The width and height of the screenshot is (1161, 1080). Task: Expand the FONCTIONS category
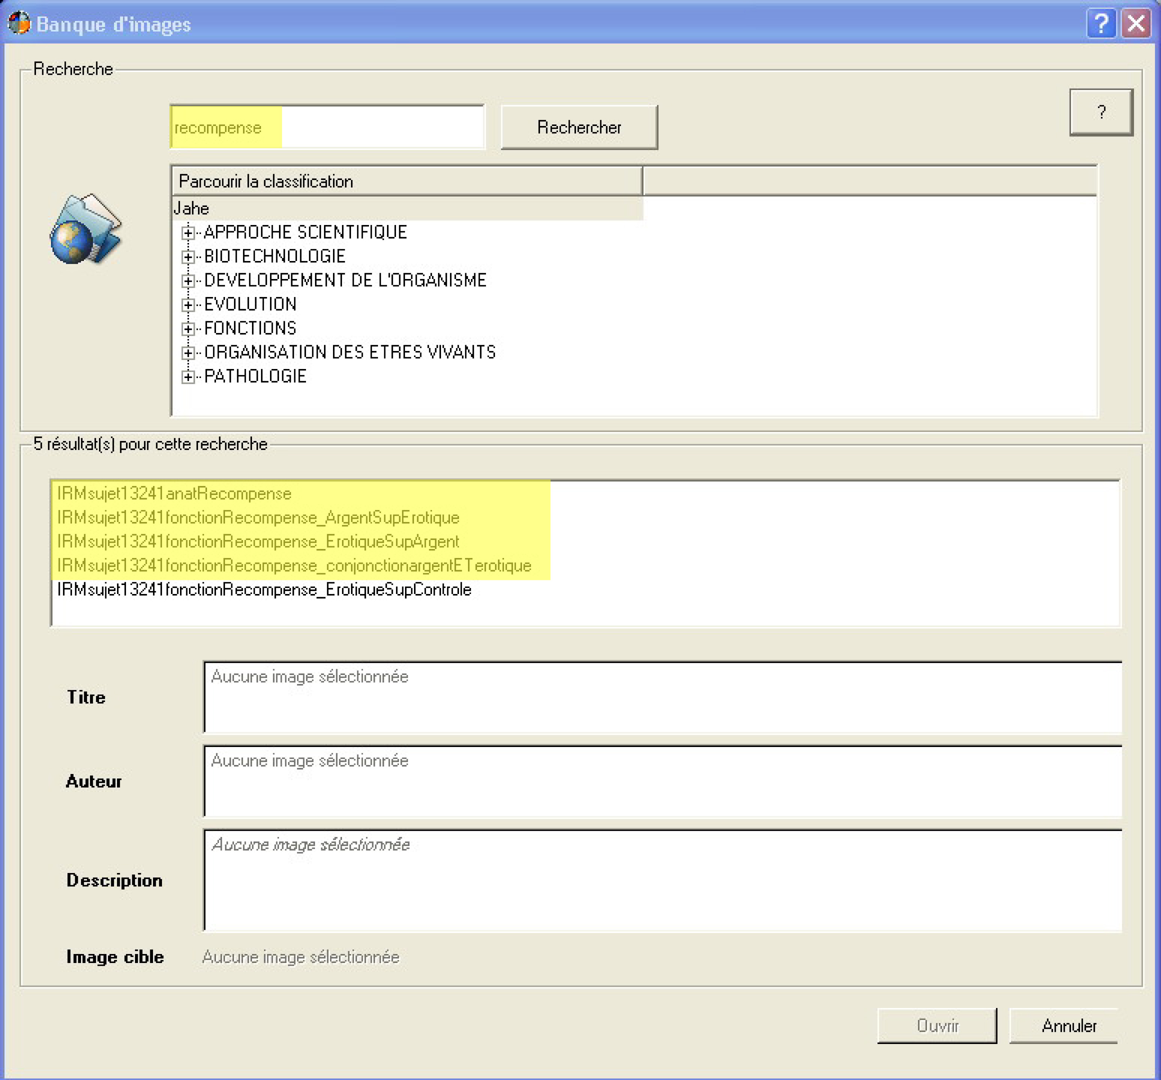pos(188,329)
